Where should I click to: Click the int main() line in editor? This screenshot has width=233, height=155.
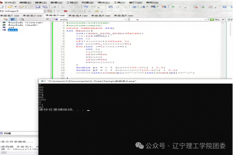pos(79,31)
